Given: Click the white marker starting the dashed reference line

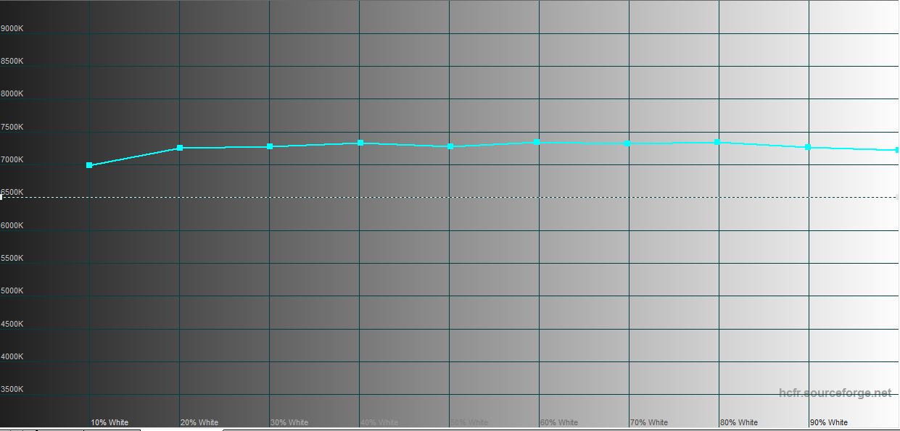Looking at the screenshot, I should [x=1, y=197].
